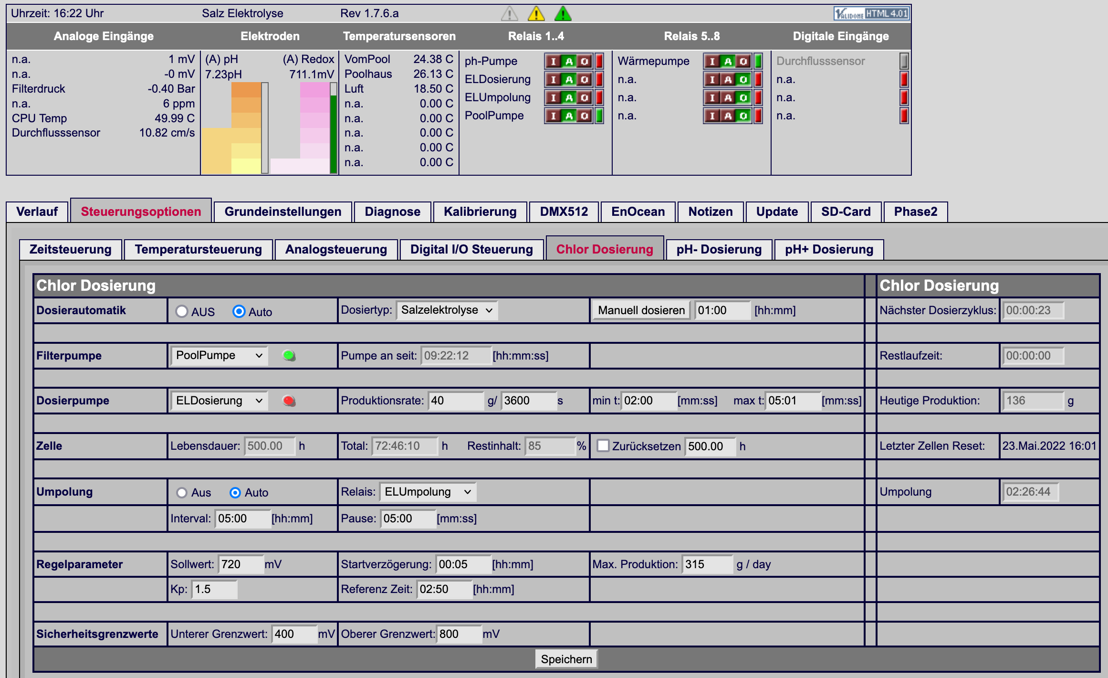This screenshot has width=1108, height=678.
Task: Click the Oberer Grenzwert 800 field
Action: (x=459, y=634)
